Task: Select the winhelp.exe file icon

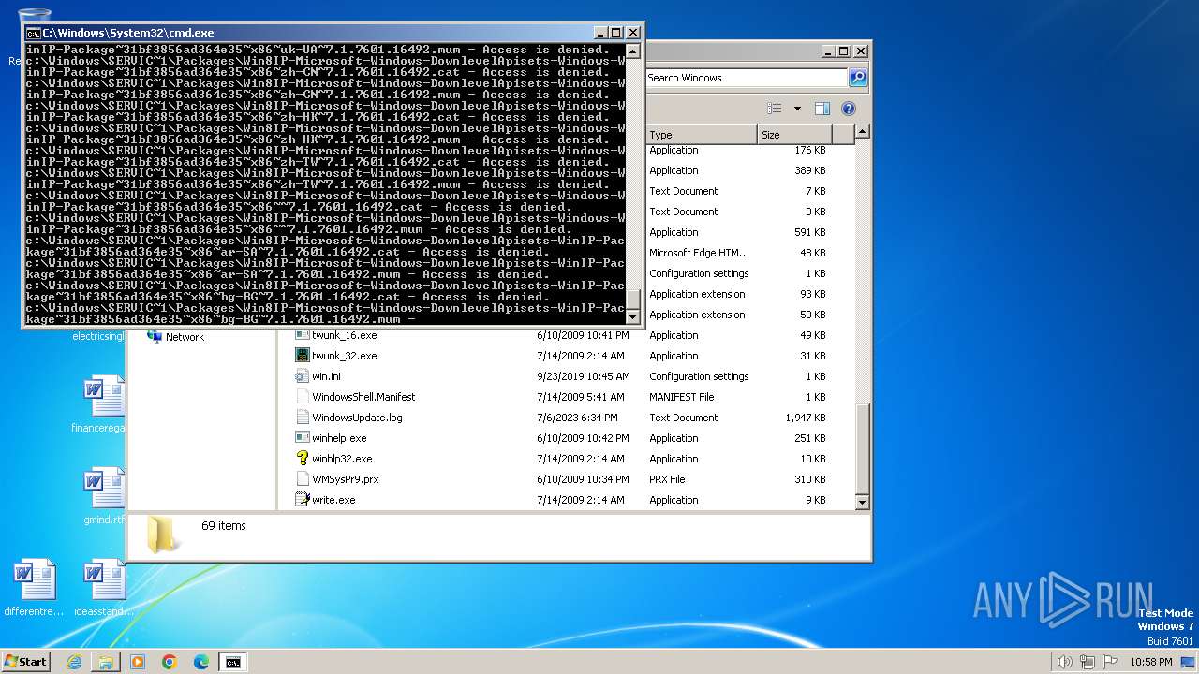Action: [x=302, y=438]
